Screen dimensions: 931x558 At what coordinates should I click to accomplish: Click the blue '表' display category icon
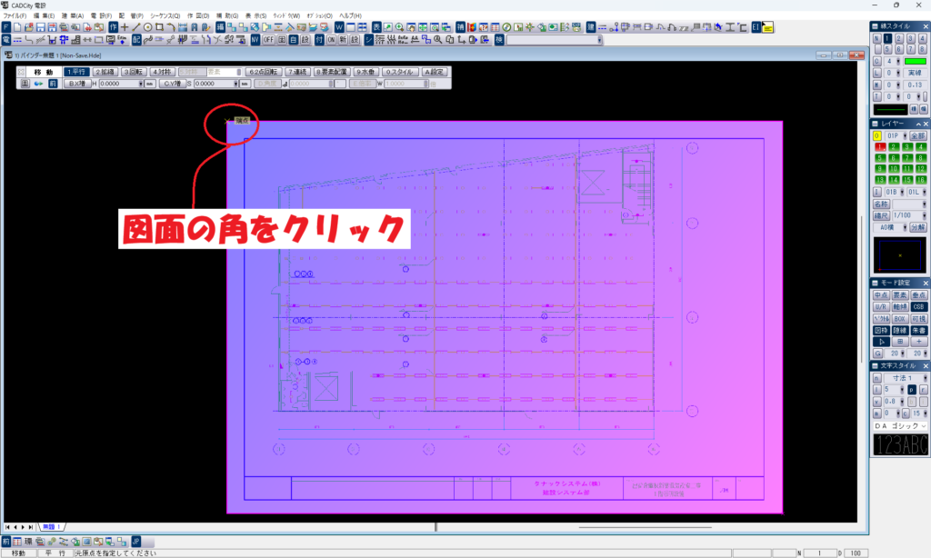click(x=376, y=27)
